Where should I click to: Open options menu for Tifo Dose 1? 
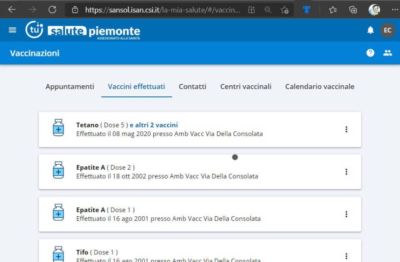pyautogui.click(x=346, y=256)
